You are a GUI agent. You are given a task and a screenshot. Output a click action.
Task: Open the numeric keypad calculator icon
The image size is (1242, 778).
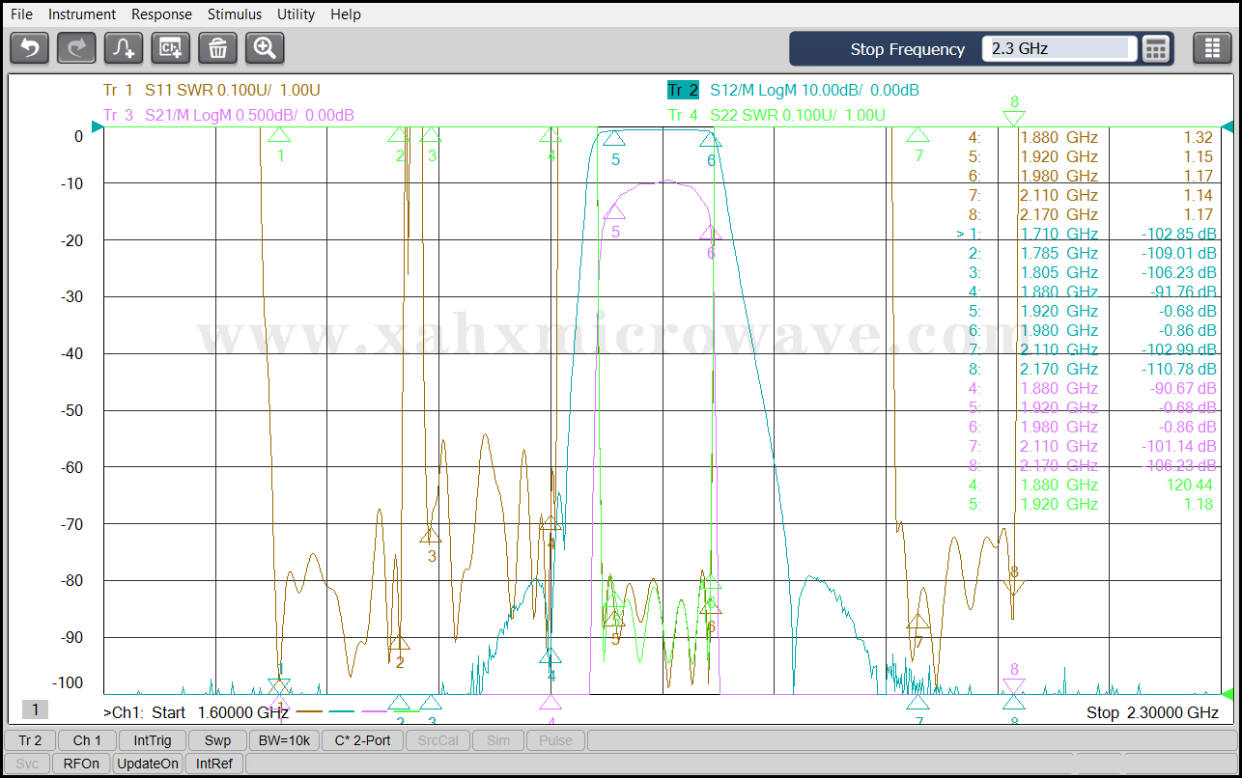click(1156, 48)
